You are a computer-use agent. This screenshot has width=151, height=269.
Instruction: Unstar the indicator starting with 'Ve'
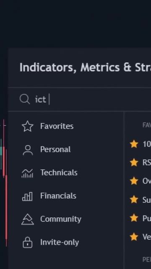coord(134,237)
